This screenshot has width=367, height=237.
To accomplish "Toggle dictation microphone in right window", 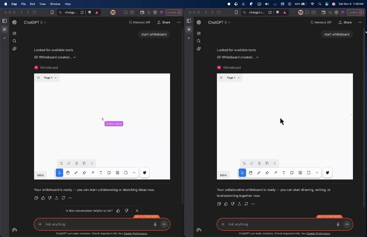I will tap(338, 224).
